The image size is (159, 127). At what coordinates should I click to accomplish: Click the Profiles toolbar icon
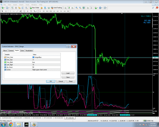click(7, 8)
